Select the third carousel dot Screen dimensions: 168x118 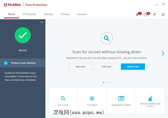click(x=108, y=82)
